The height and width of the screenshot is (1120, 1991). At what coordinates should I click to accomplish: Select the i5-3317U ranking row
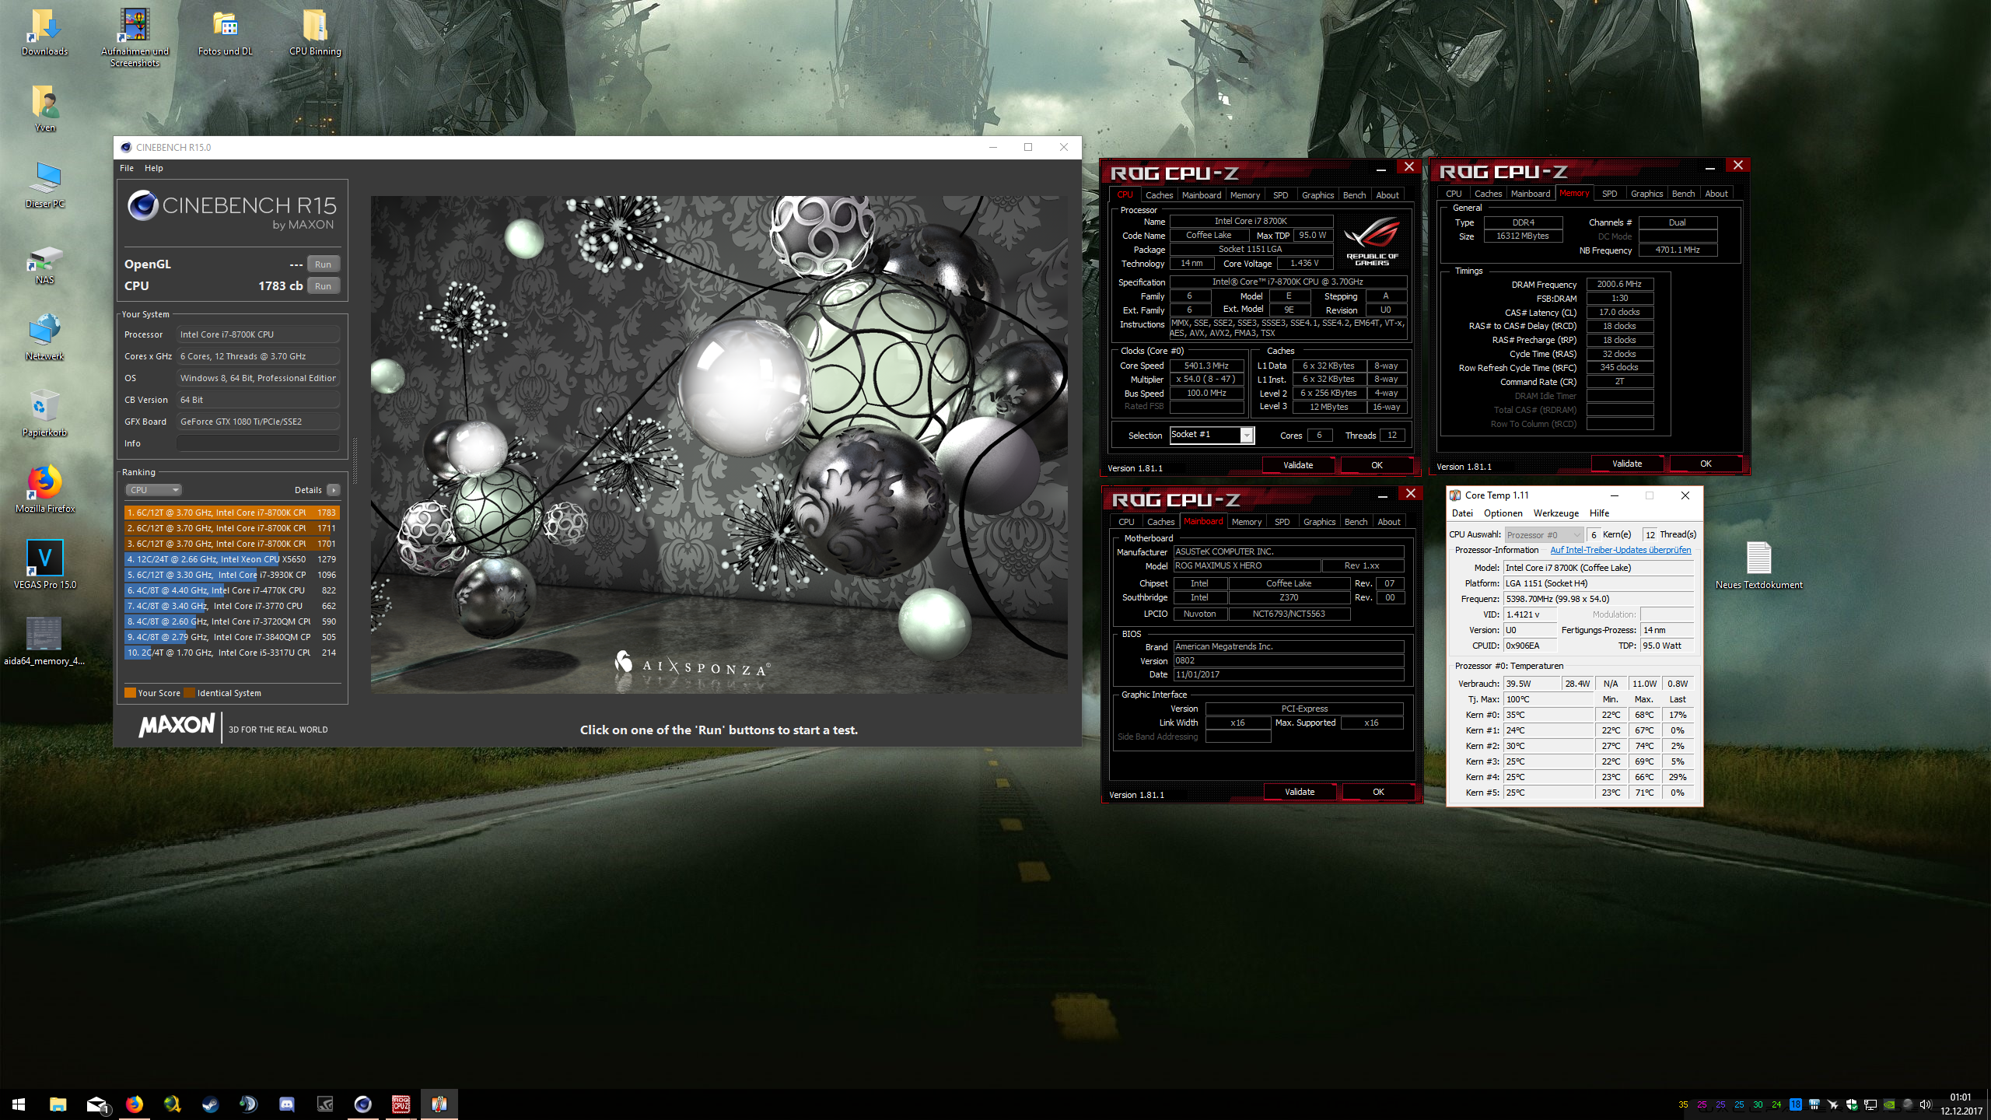tap(232, 653)
